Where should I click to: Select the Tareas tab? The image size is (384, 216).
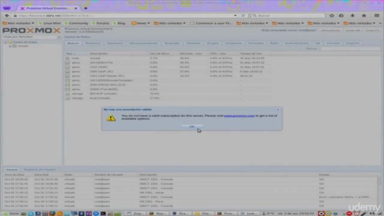12,169
